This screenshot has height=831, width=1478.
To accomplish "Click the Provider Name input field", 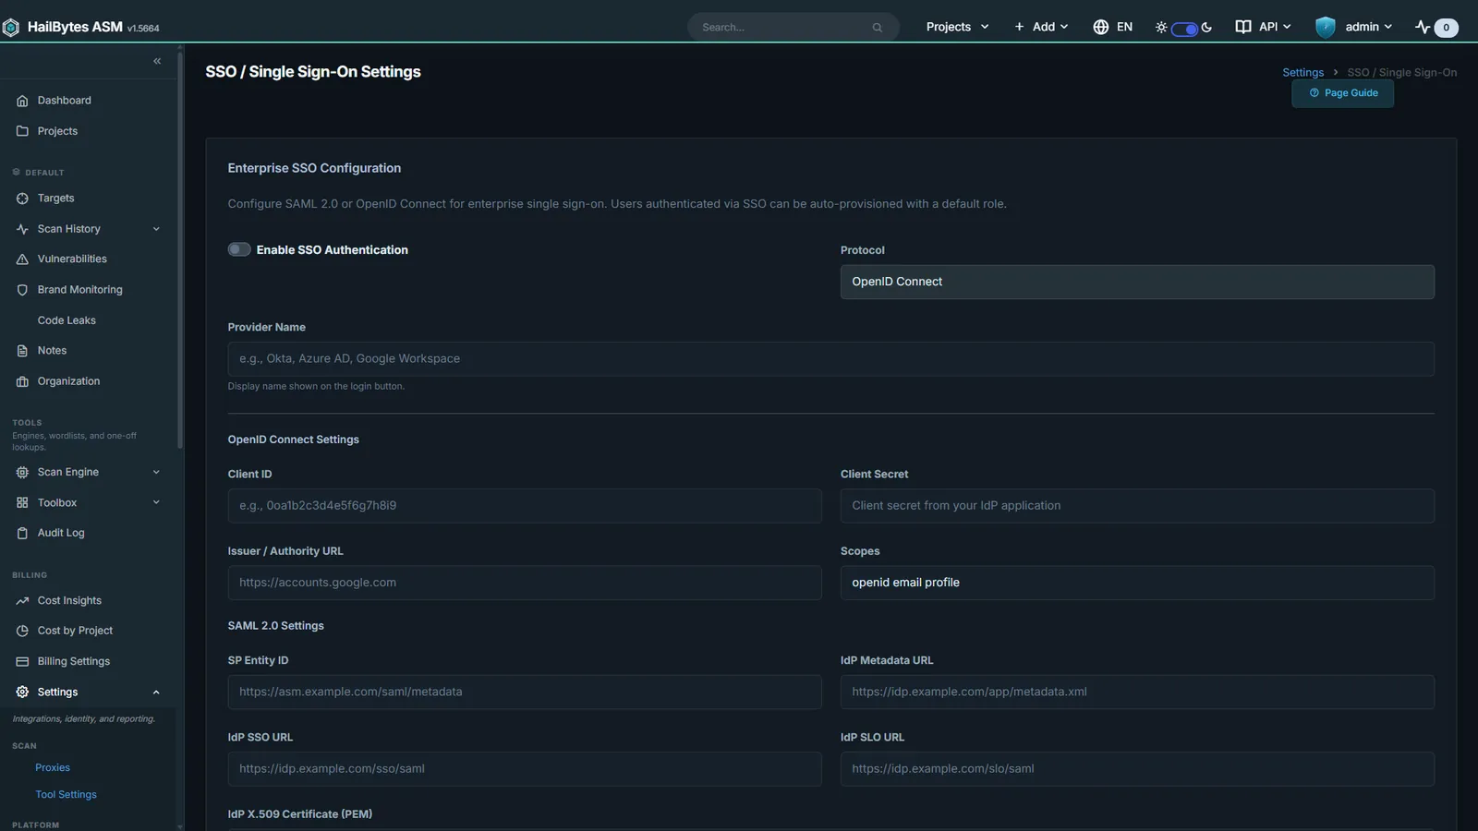I will pyautogui.click(x=830, y=359).
